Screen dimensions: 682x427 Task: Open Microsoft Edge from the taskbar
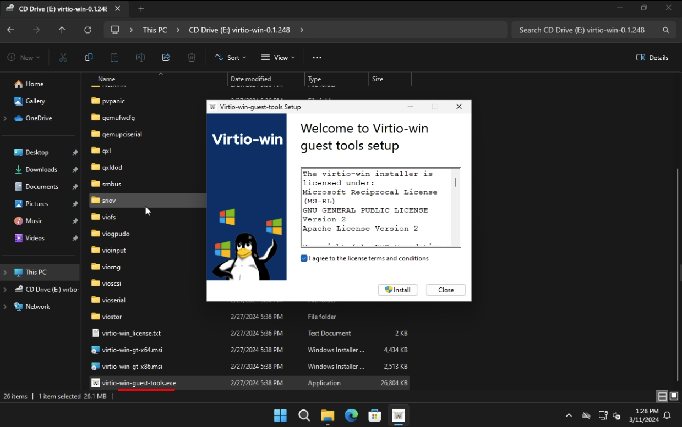pyautogui.click(x=351, y=415)
